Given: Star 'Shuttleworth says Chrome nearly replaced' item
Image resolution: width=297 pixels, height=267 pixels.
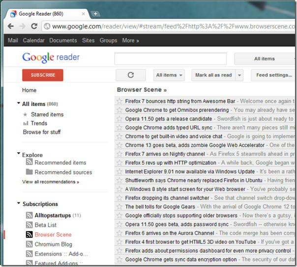Looking at the screenshot, I should click(119, 180).
